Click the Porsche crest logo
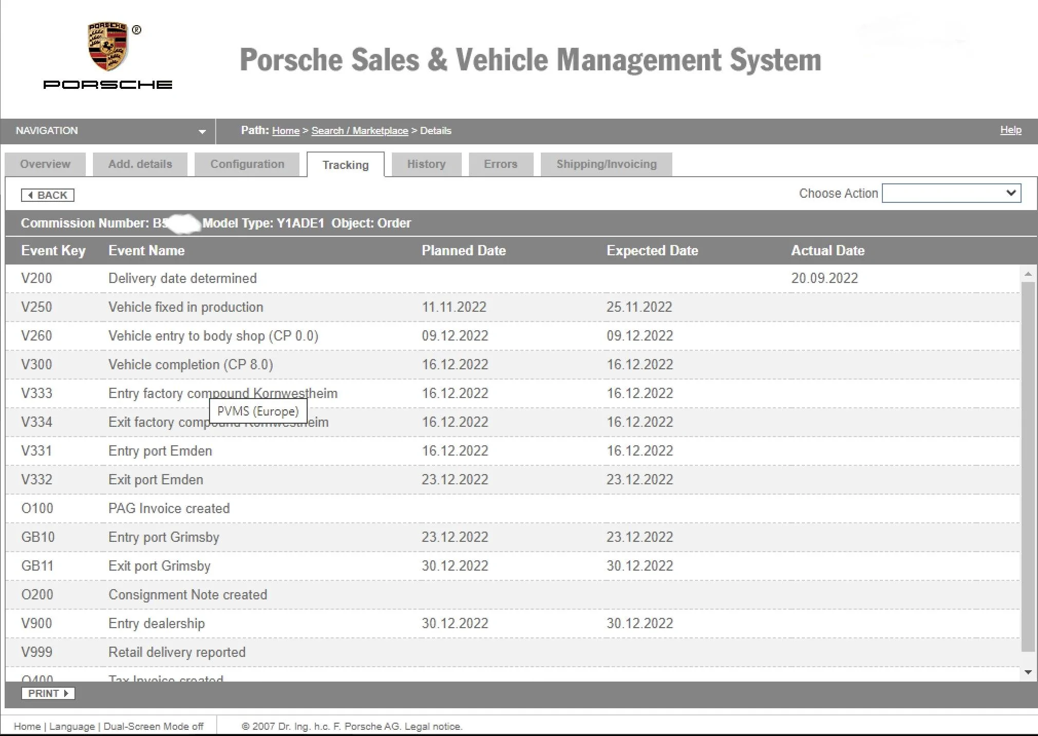 tap(107, 46)
